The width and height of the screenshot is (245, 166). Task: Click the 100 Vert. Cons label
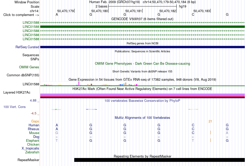click(14, 107)
